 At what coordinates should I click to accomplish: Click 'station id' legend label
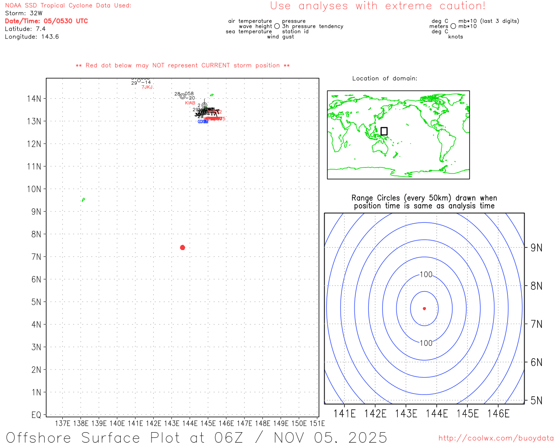click(x=295, y=32)
